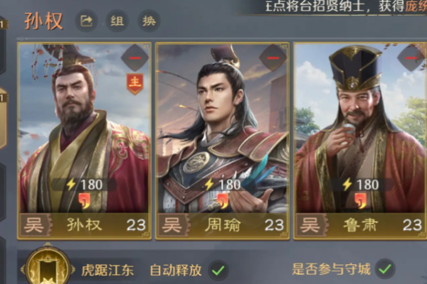Image resolution: width=427 pixels, height=284 pixels.
Task: Select the 孙权 hero card portrait
Action: [85, 128]
